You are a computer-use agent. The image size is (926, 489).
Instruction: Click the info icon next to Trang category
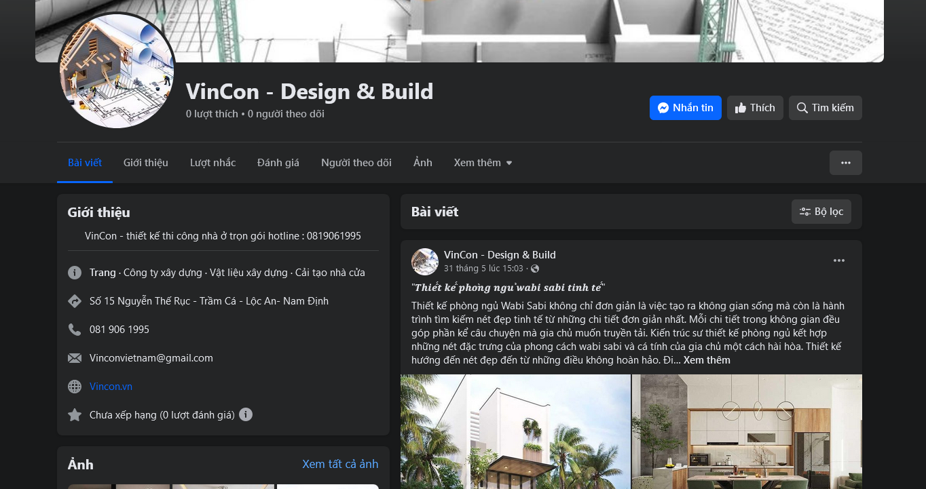(x=75, y=273)
